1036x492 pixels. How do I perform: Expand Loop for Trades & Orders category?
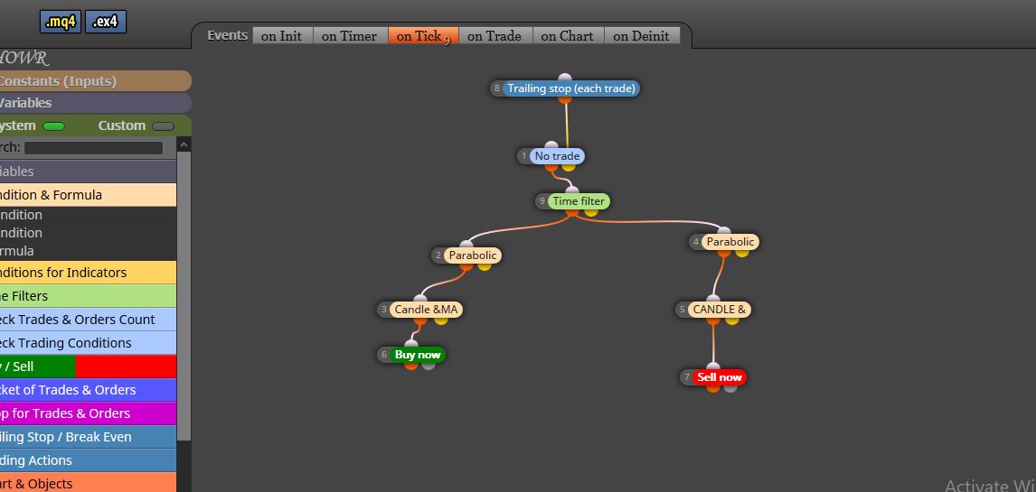coord(88,413)
